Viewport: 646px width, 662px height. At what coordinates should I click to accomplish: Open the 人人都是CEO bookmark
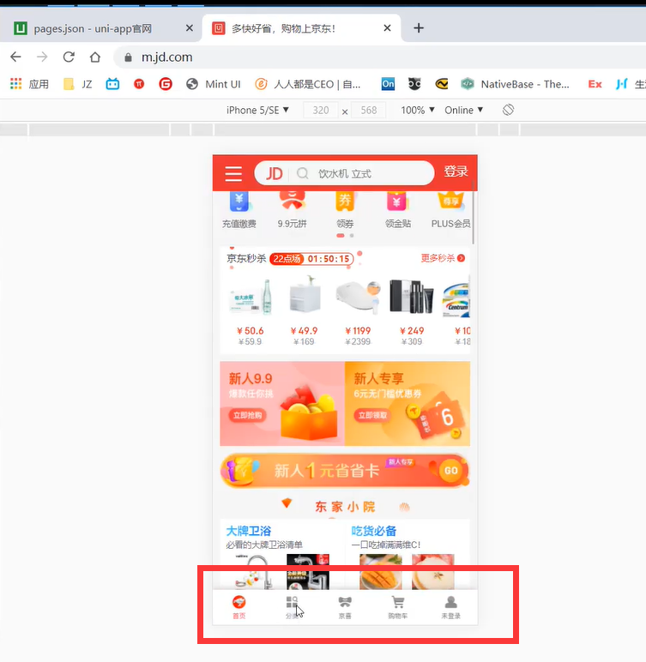308,84
